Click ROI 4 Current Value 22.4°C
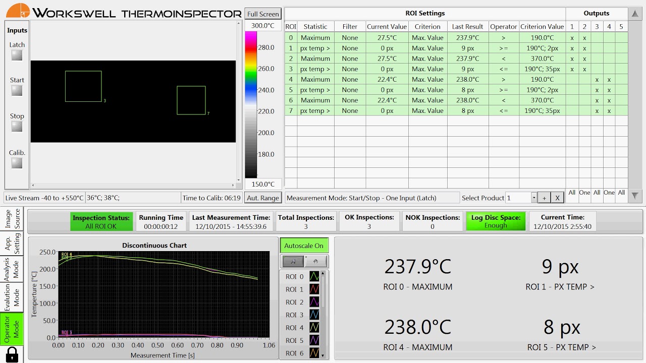This screenshot has width=646, height=363. 387,80
